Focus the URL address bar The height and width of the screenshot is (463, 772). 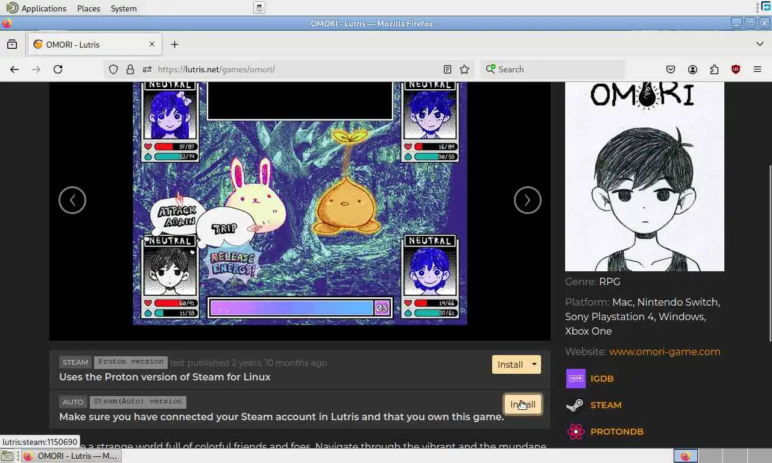click(289, 69)
